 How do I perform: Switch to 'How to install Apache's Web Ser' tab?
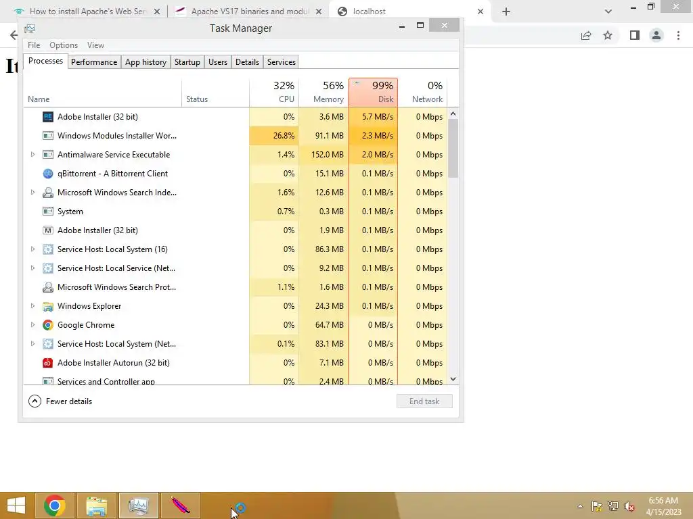[x=87, y=11]
